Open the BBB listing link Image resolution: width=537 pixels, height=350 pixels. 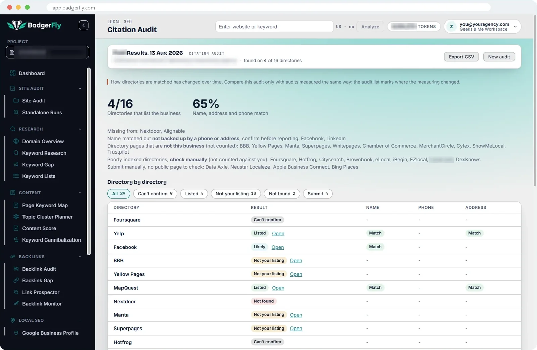[x=296, y=260]
